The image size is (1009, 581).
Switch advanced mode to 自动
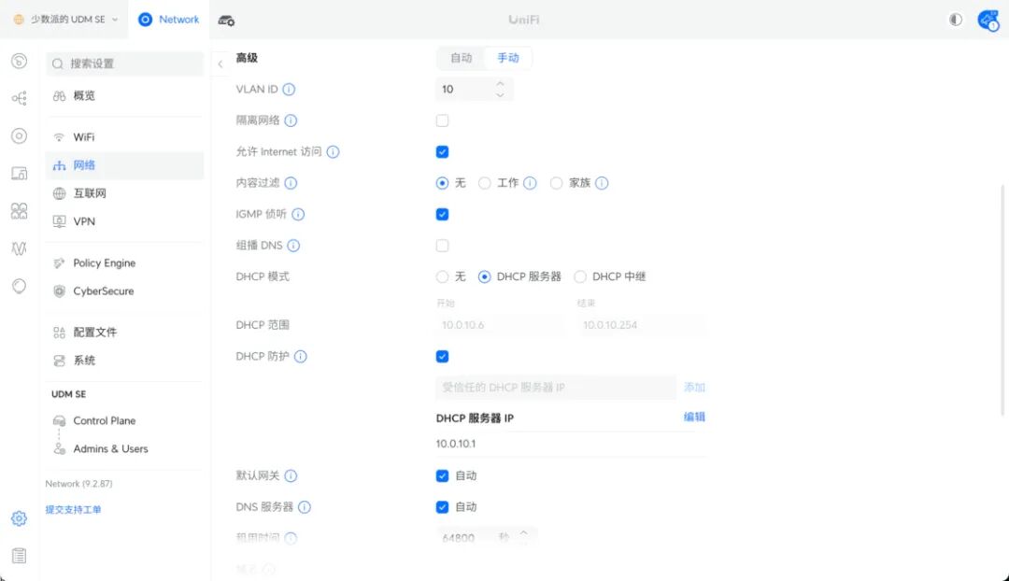click(x=461, y=58)
